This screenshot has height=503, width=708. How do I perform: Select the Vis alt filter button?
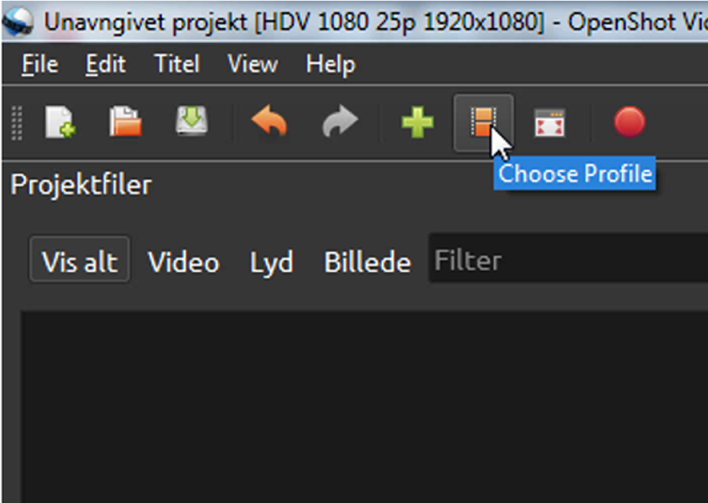(80, 259)
